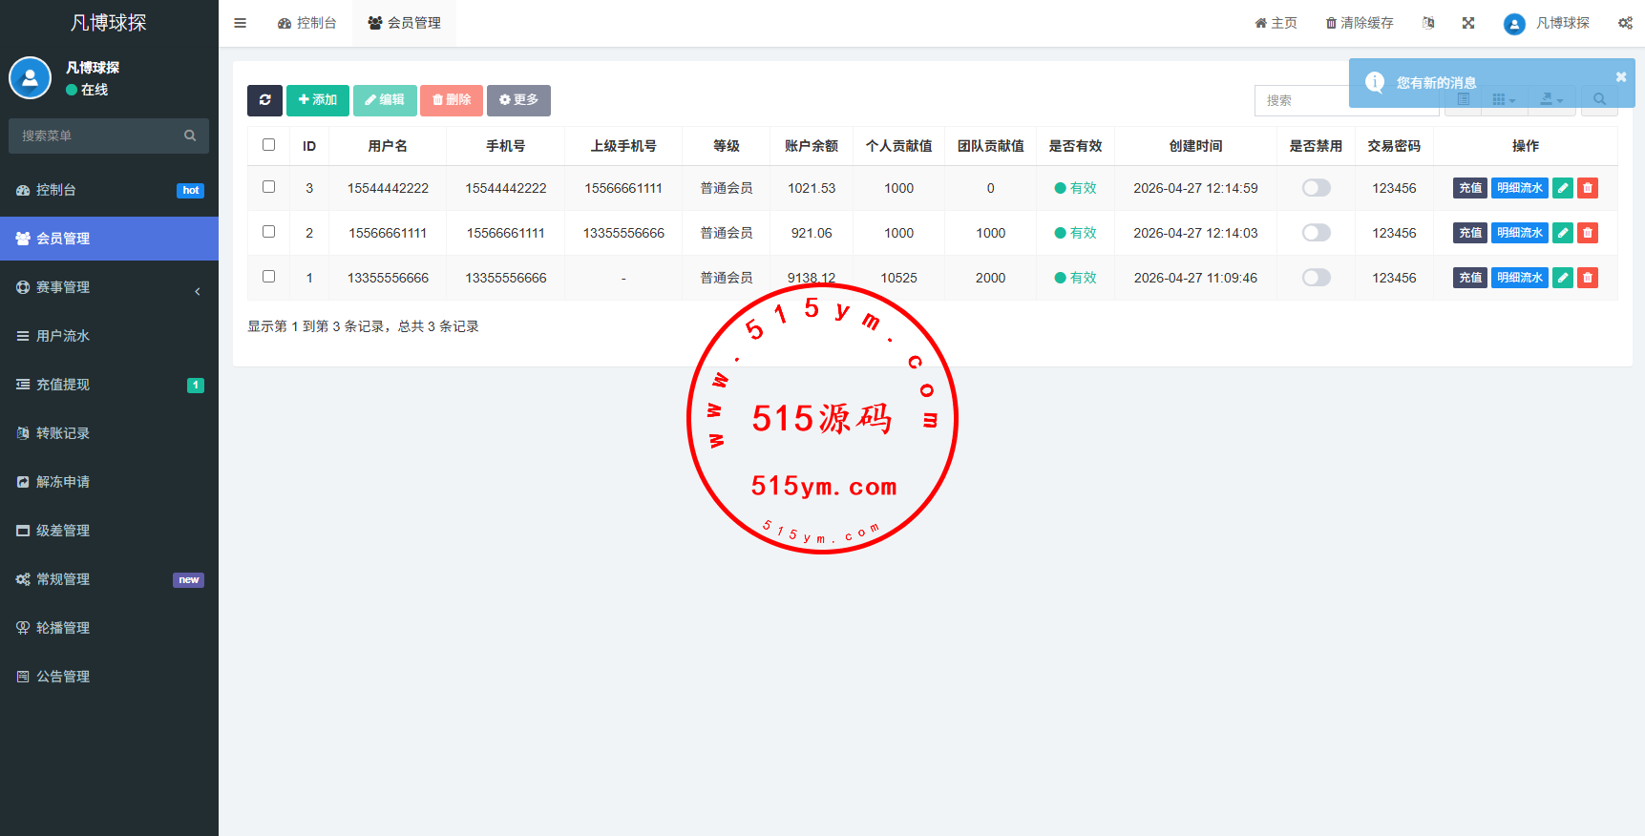Toggle the disable switch for ID 1
Viewport: 1645px width, 836px height.
coord(1316,278)
